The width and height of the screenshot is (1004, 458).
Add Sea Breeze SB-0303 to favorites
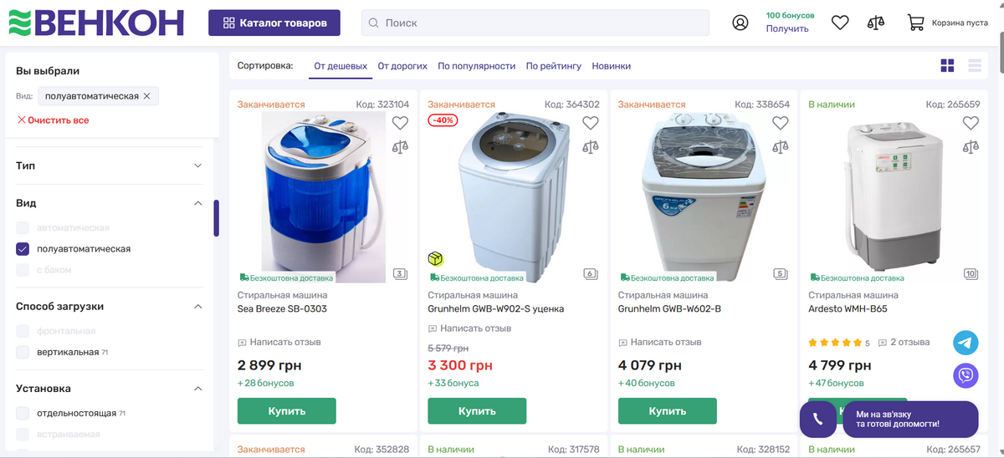pos(400,123)
